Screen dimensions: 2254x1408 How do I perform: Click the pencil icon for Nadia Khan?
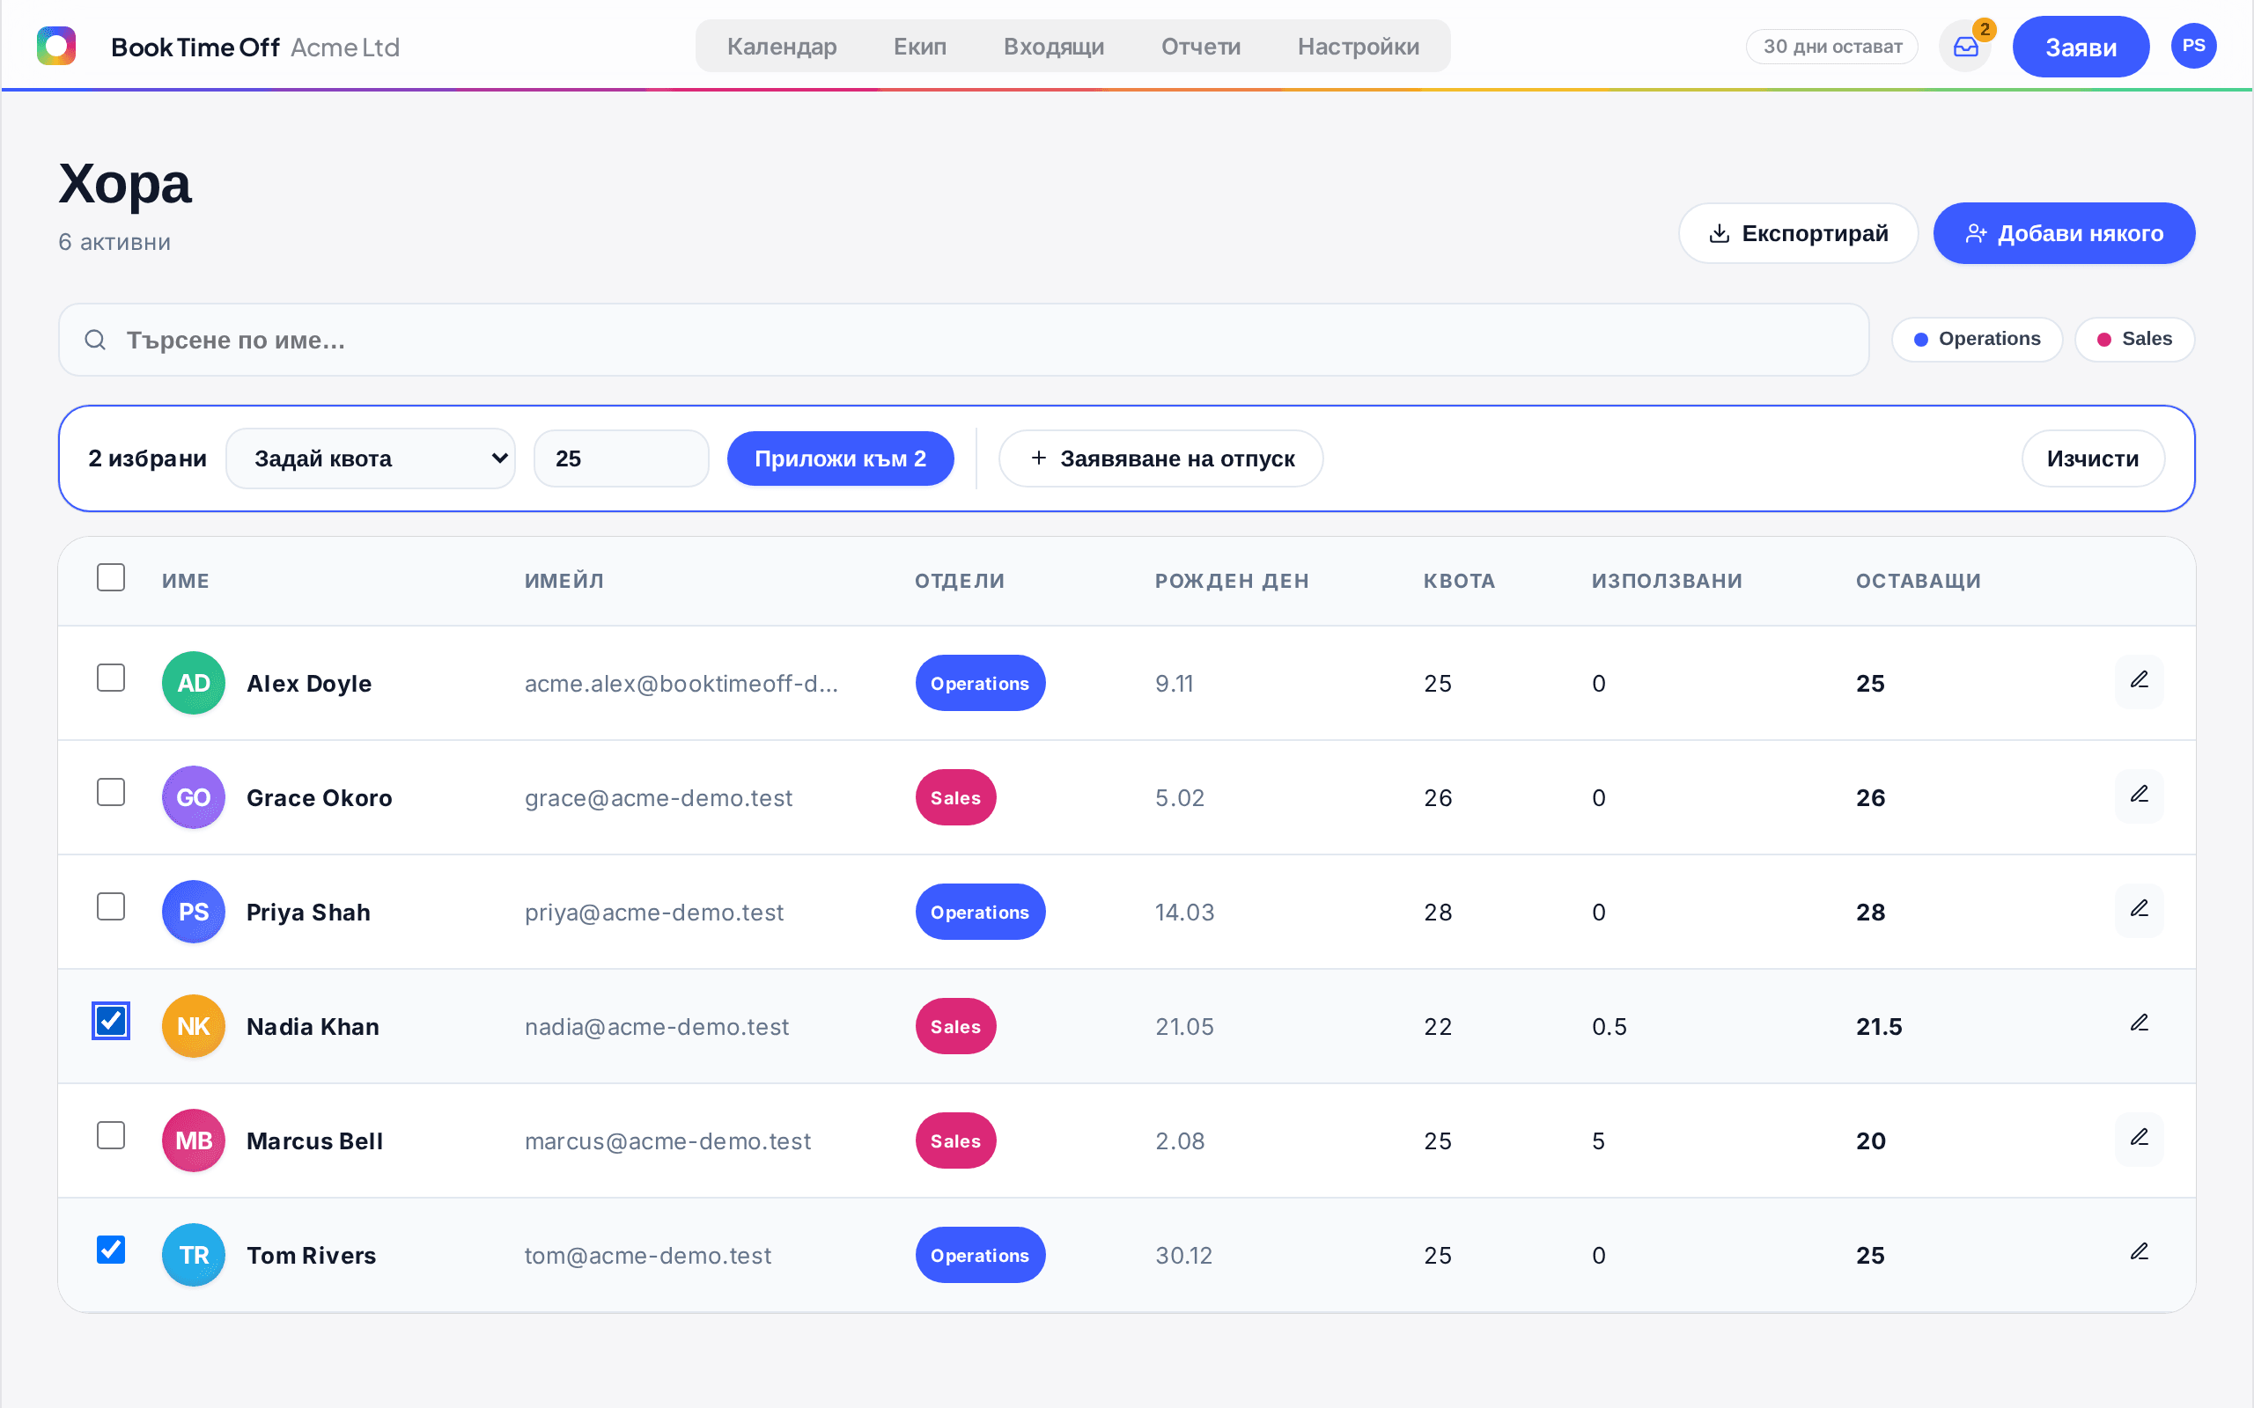[2140, 1025]
